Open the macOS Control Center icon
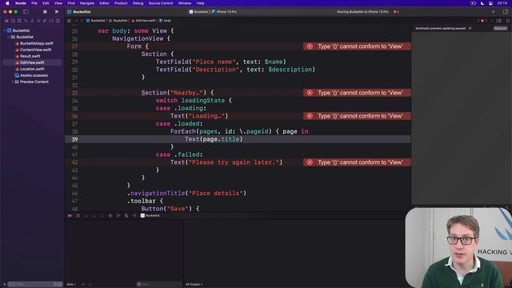 [x=490, y=3]
